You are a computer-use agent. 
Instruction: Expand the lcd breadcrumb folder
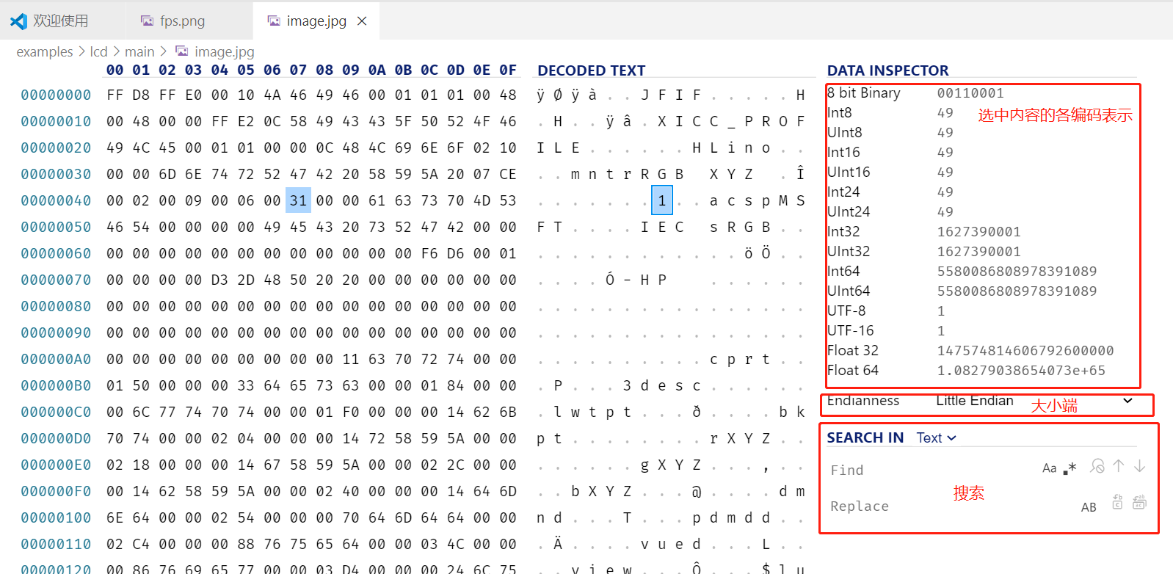click(98, 51)
